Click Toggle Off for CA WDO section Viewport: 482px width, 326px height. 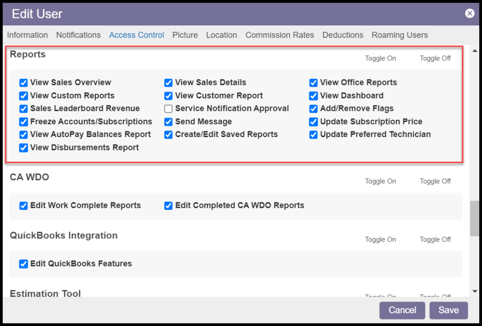pos(435,181)
